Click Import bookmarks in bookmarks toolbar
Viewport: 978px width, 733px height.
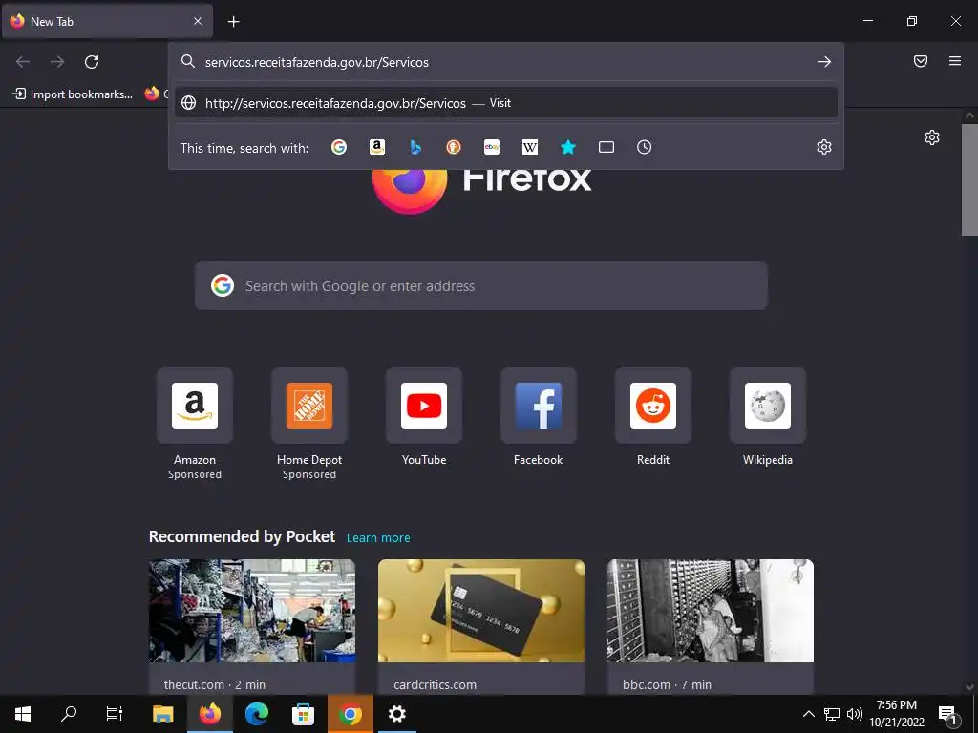pyautogui.click(x=73, y=94)
